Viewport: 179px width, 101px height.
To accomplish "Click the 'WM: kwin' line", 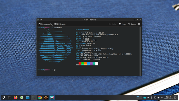I will [x=79, y=47].
